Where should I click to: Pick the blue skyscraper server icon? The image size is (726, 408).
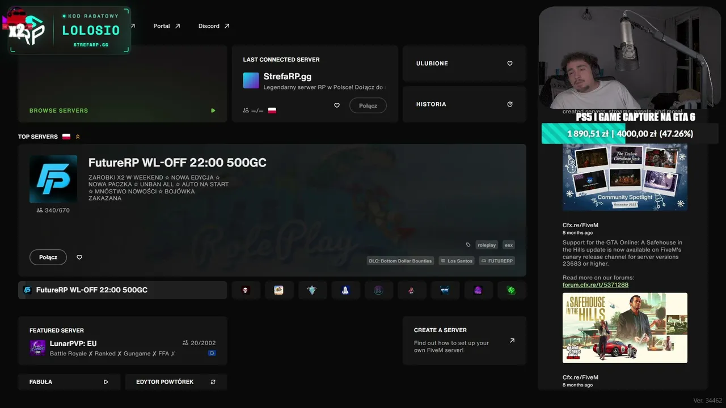pos(345,290)
